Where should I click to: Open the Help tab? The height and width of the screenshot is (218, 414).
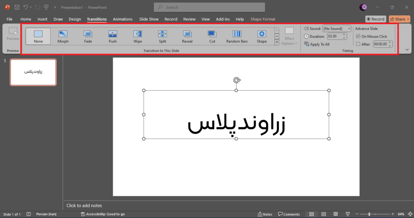click(x=240, y=19)
